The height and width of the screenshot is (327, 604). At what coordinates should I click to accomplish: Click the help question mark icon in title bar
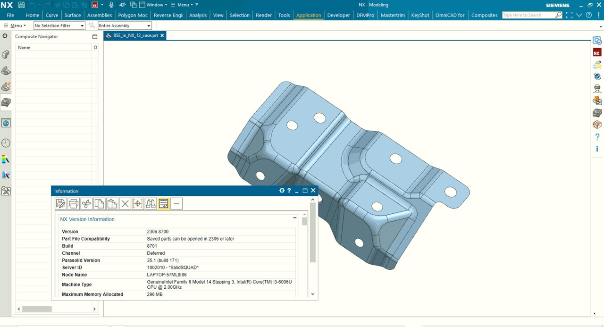588,15
